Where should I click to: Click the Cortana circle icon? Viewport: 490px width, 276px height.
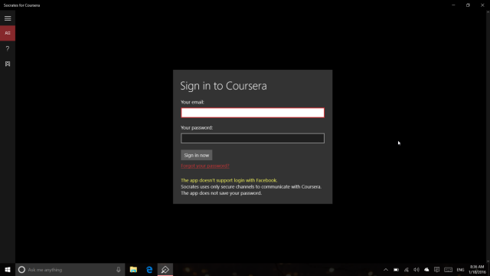21,269
